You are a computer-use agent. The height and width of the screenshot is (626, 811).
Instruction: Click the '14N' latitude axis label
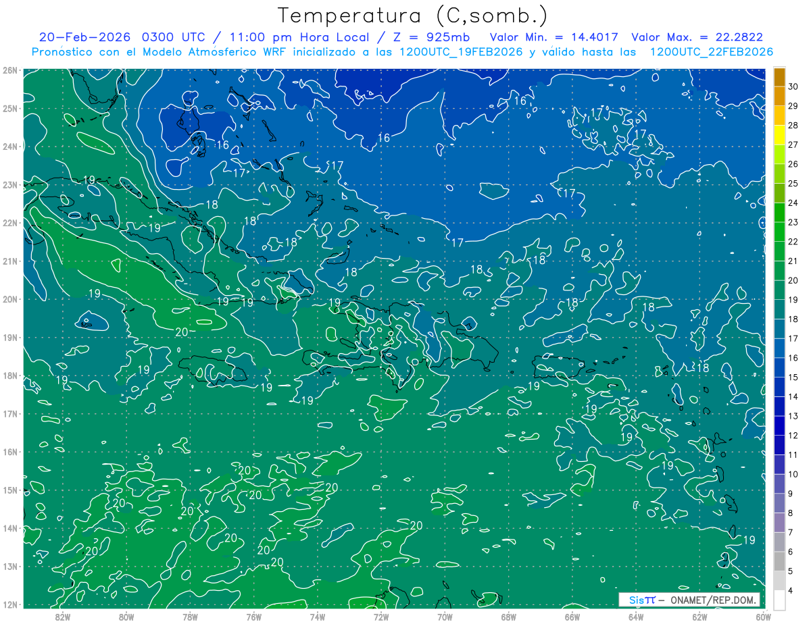[9, 528]
